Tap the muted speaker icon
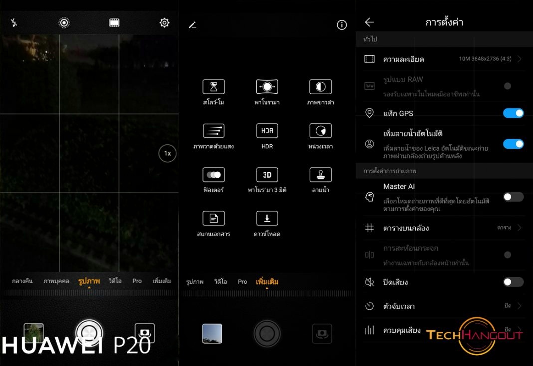Viewport: 533px width, 366px height. 369,282
